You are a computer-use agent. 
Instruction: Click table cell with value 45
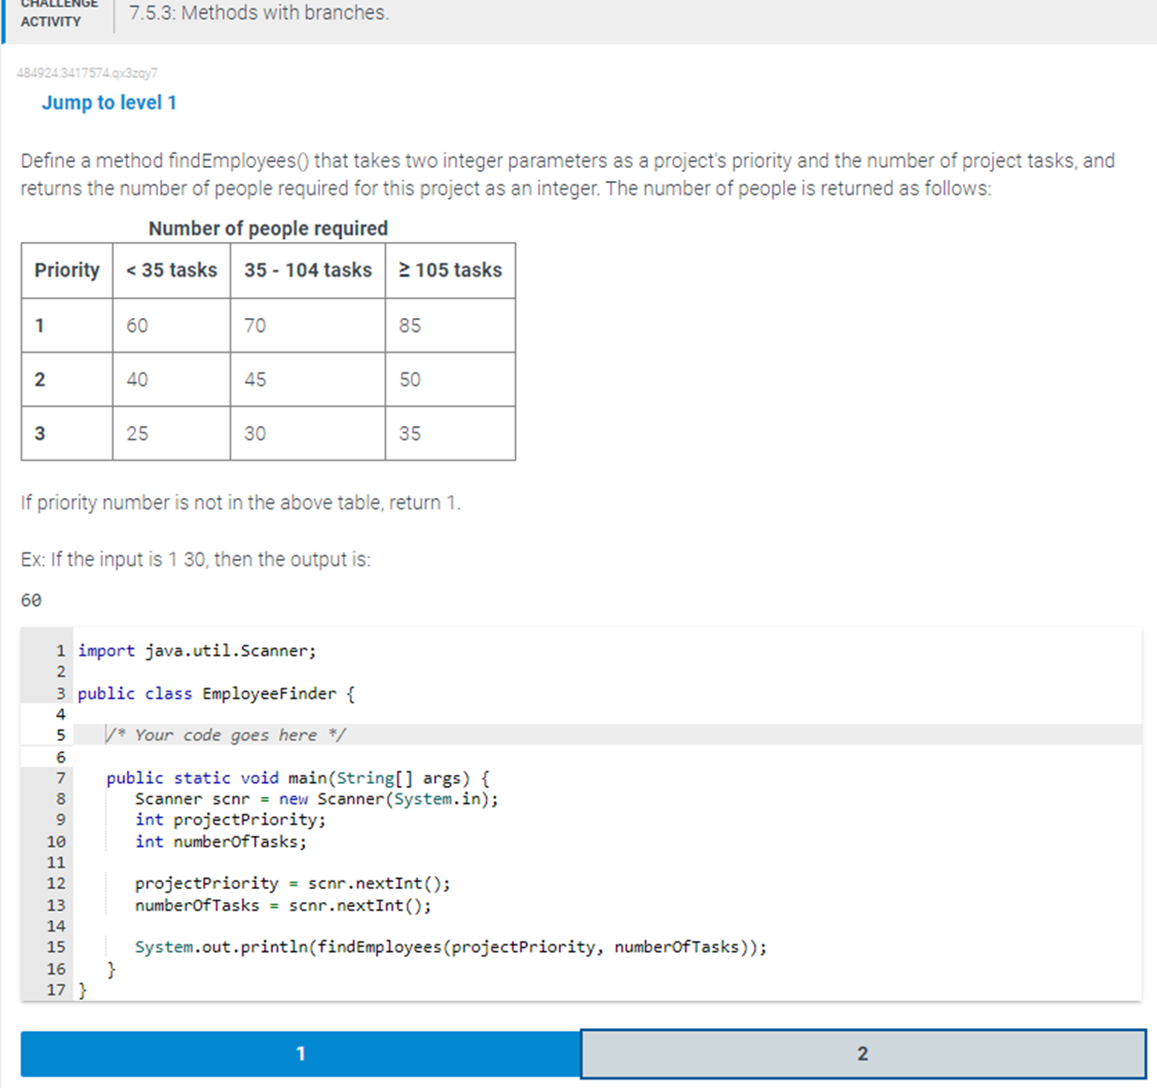point(308,379)
